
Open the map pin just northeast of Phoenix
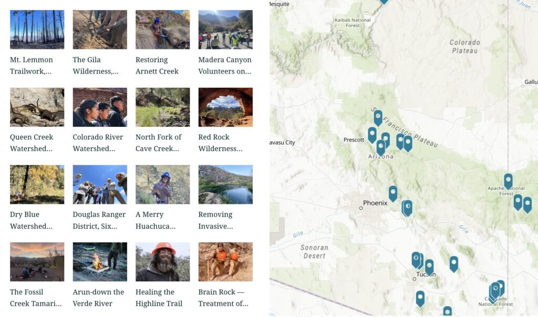[393, 192]
